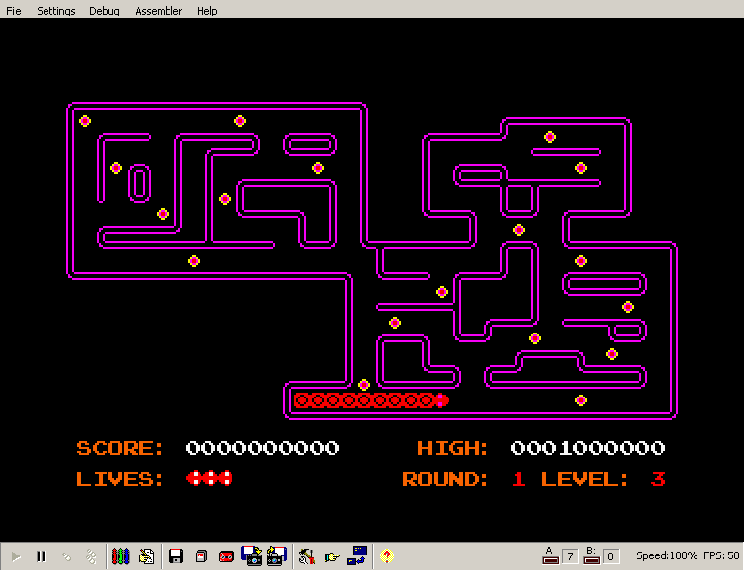
Task: Click the red snake's head
Action: [442, 400]
